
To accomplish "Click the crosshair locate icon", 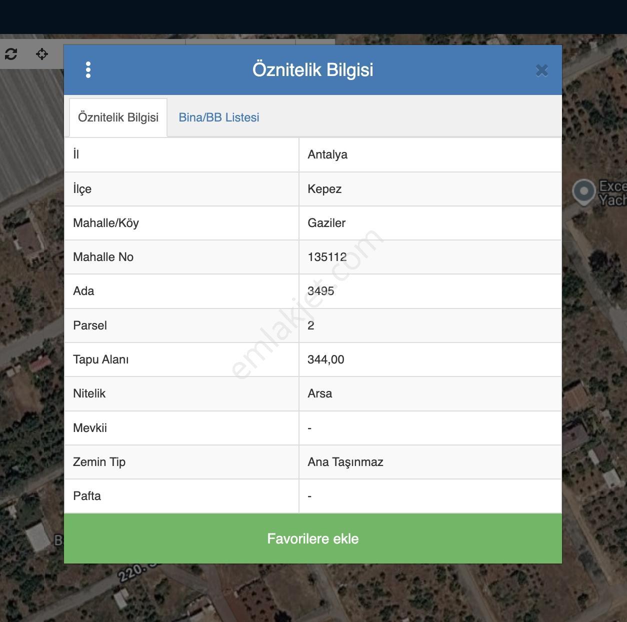I will pos(42,53).
